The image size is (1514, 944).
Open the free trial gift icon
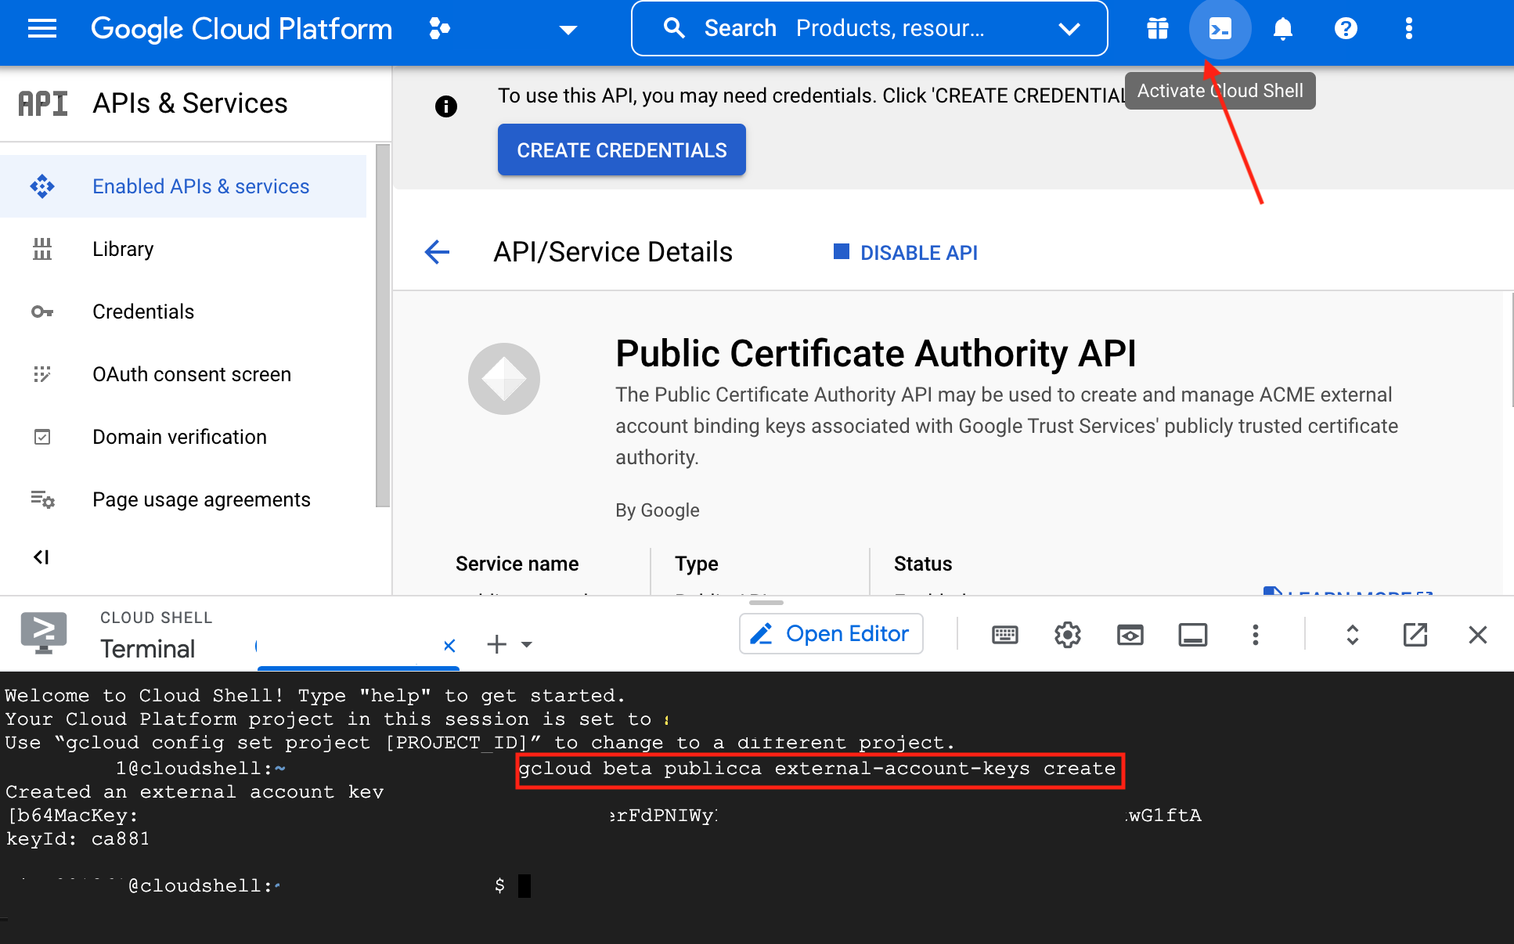[x=1158, y=29]
